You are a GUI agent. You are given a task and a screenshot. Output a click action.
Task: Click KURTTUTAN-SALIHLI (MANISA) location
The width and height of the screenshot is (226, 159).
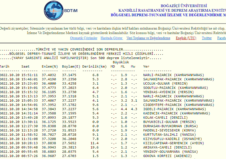click(169, 135)
